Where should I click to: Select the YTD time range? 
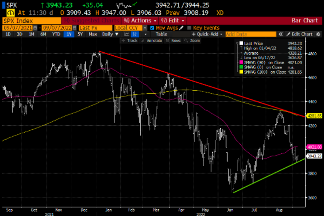click(56, 34)
